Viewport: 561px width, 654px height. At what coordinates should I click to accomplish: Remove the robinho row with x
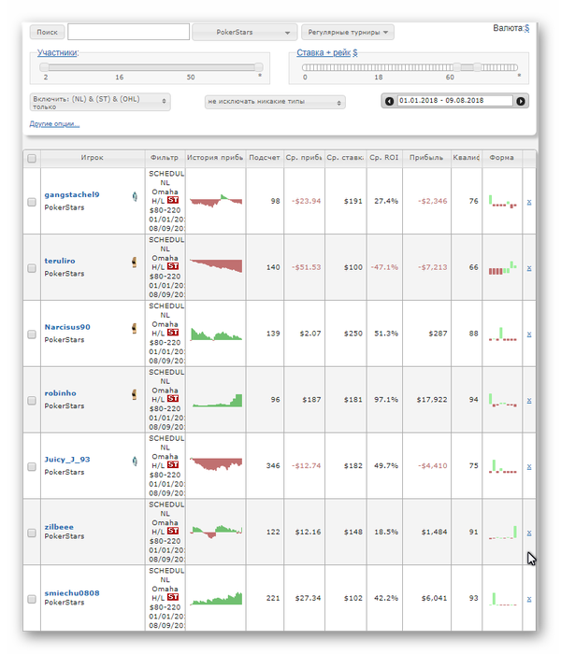tap(529, 401)
